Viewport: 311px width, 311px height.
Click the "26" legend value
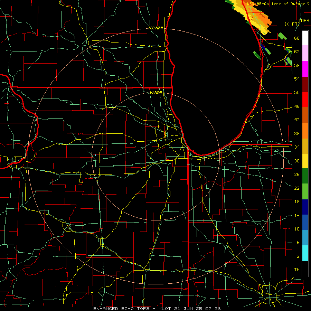pyautogui.click(x=297, y=175)
